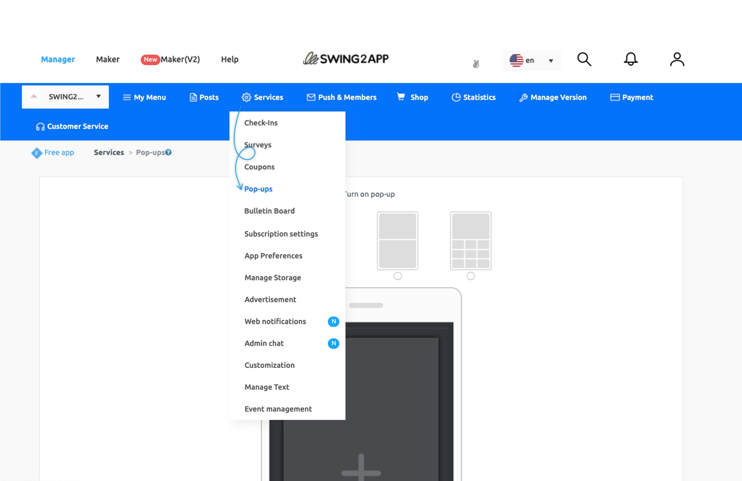Click the Statistics pie chart icon
Screen dimensions: 742x481
[456, 97]
